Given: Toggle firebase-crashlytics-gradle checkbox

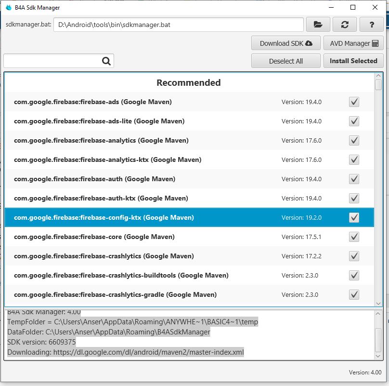Looking at the screenshot, I should pyautogui.click(x=354, y=294).
